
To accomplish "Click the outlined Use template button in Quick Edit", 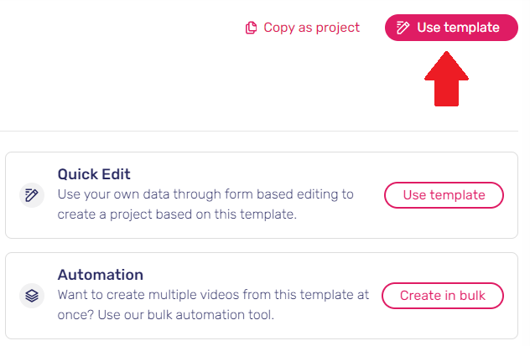I will [444, 195].
